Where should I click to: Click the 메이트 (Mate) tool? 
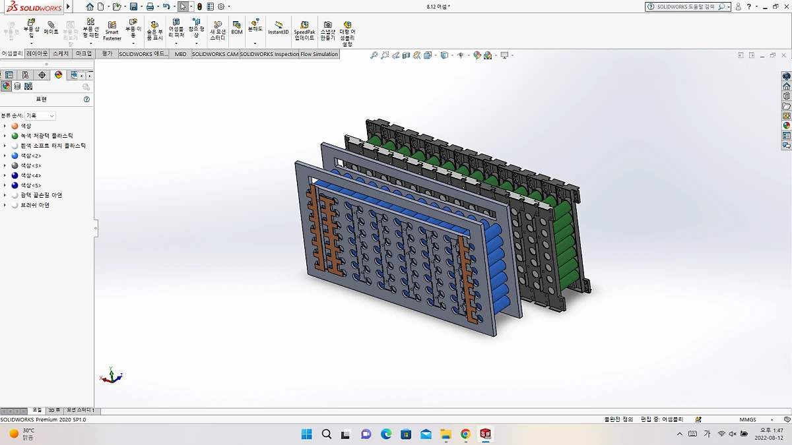[x=51, y=28]
